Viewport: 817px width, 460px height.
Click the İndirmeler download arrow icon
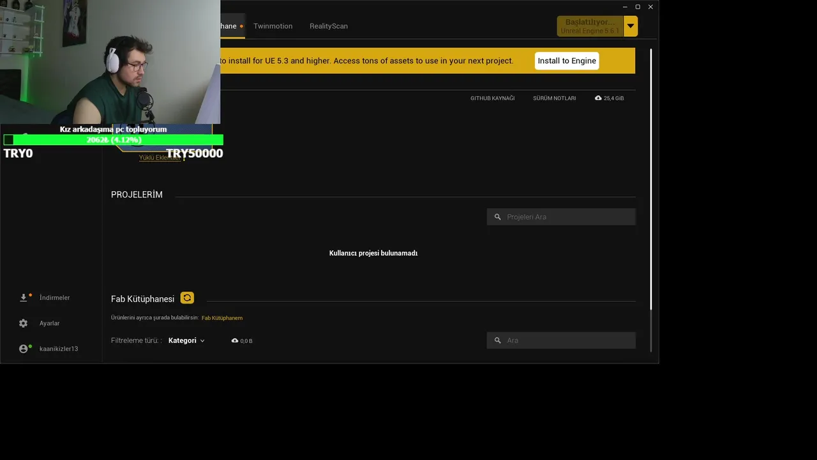(24, 298)
